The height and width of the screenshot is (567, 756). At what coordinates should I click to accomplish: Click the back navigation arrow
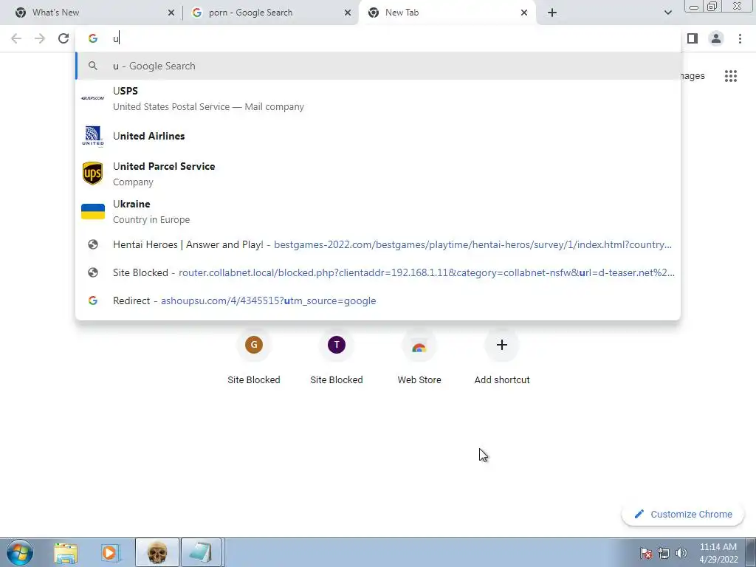click(x=16, y=38)
